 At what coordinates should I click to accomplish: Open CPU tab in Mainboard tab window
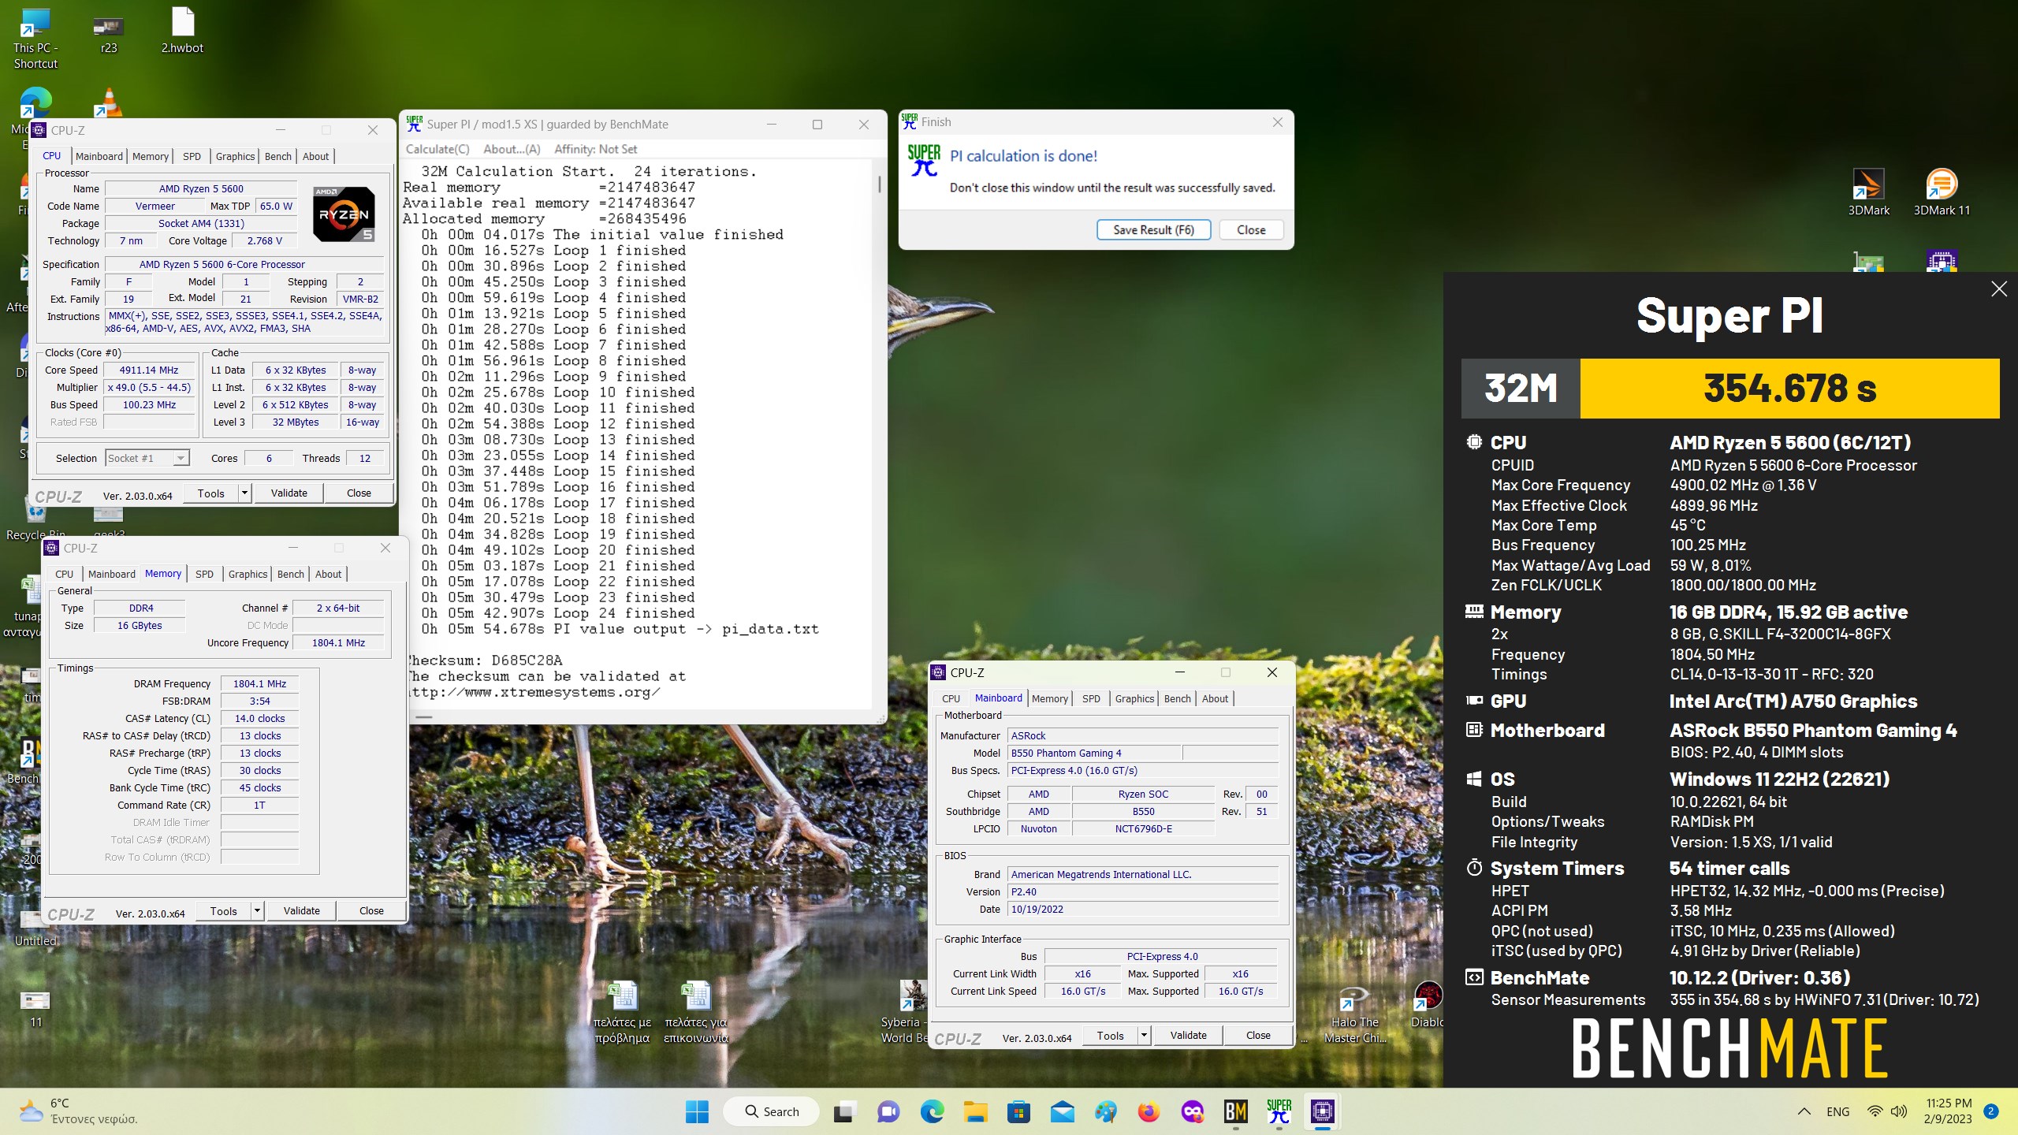coord(951,698)
